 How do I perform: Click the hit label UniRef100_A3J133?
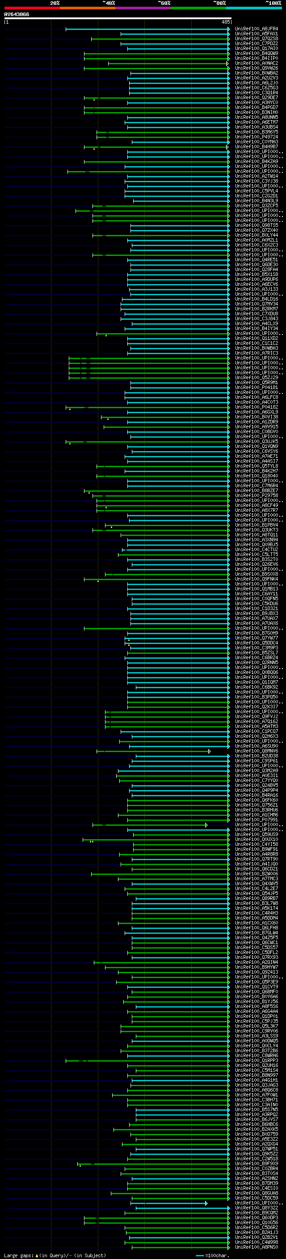(257, 289)
